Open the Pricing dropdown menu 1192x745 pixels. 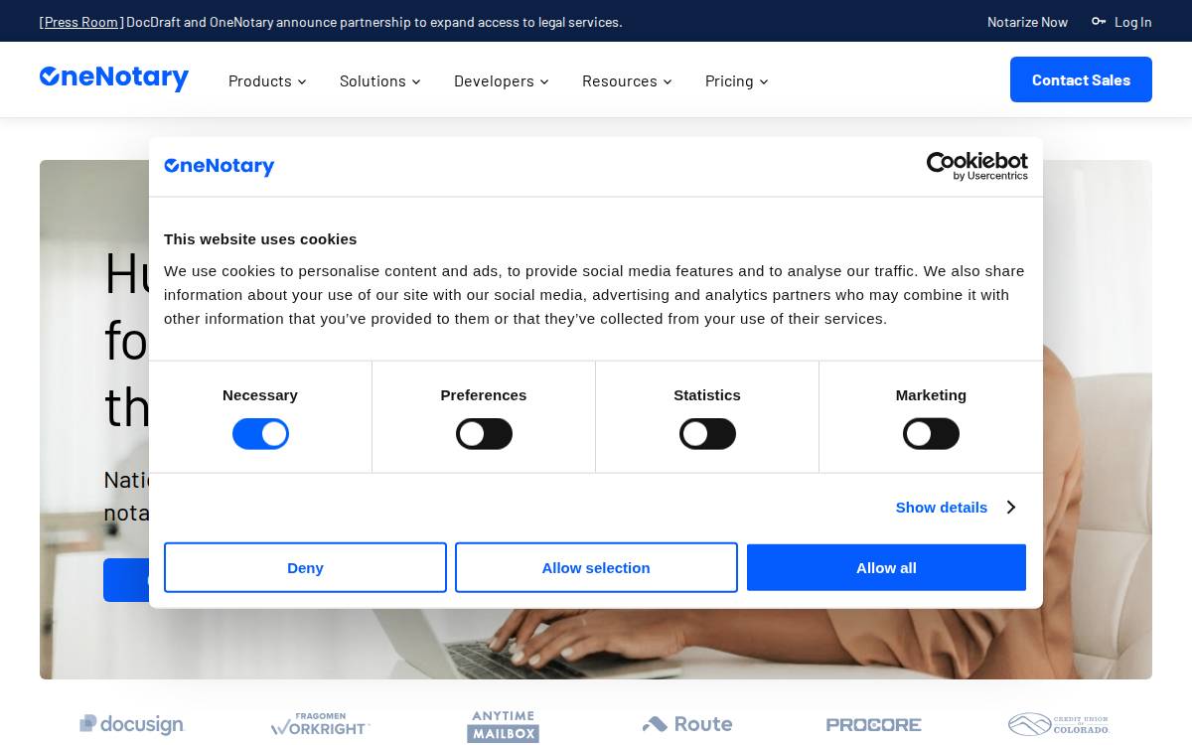(x=737, y=80)
